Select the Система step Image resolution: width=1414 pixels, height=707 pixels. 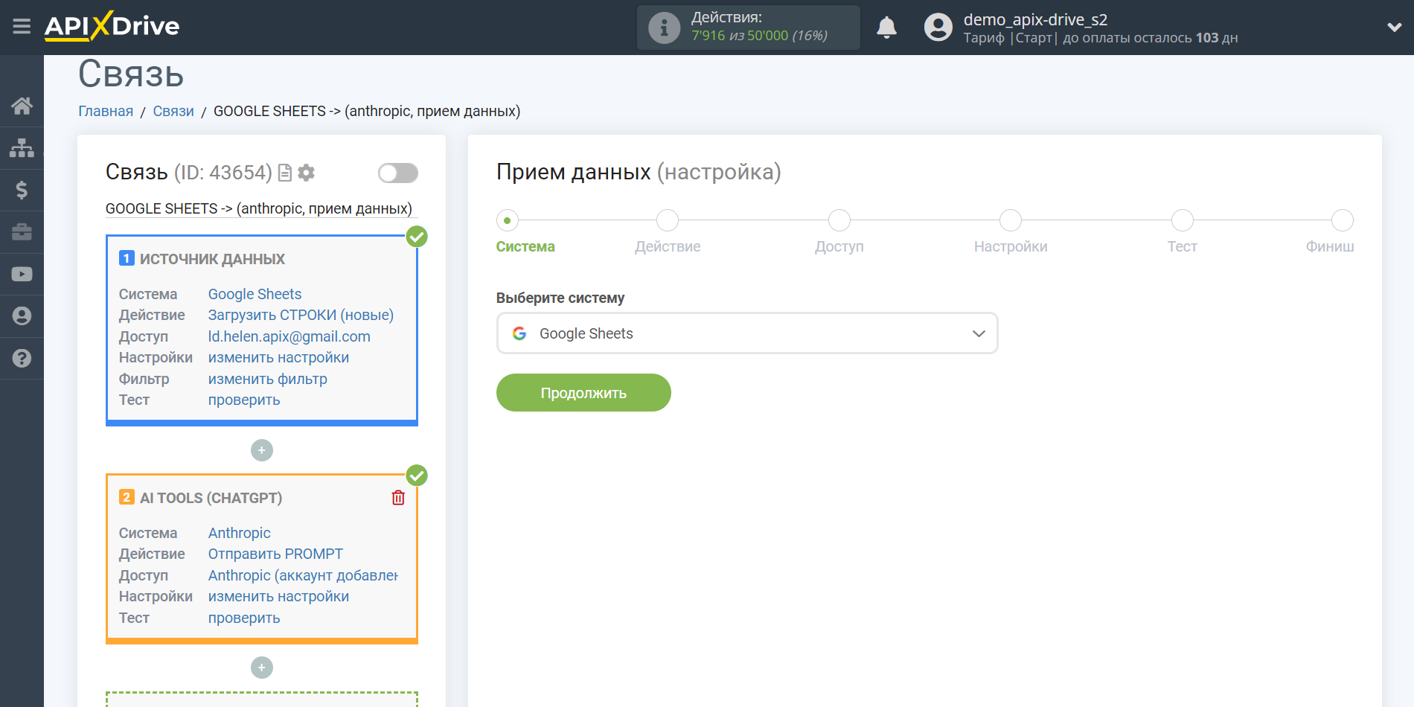tap(508, 220)
